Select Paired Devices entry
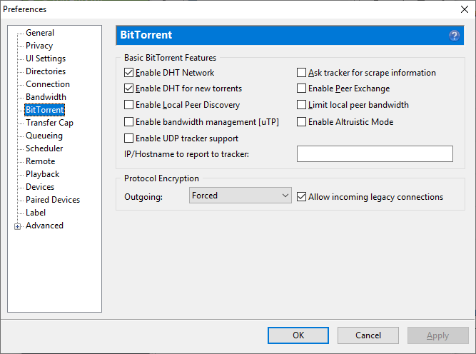The width and height of the screenshot is (476, 354). [53, 200]
